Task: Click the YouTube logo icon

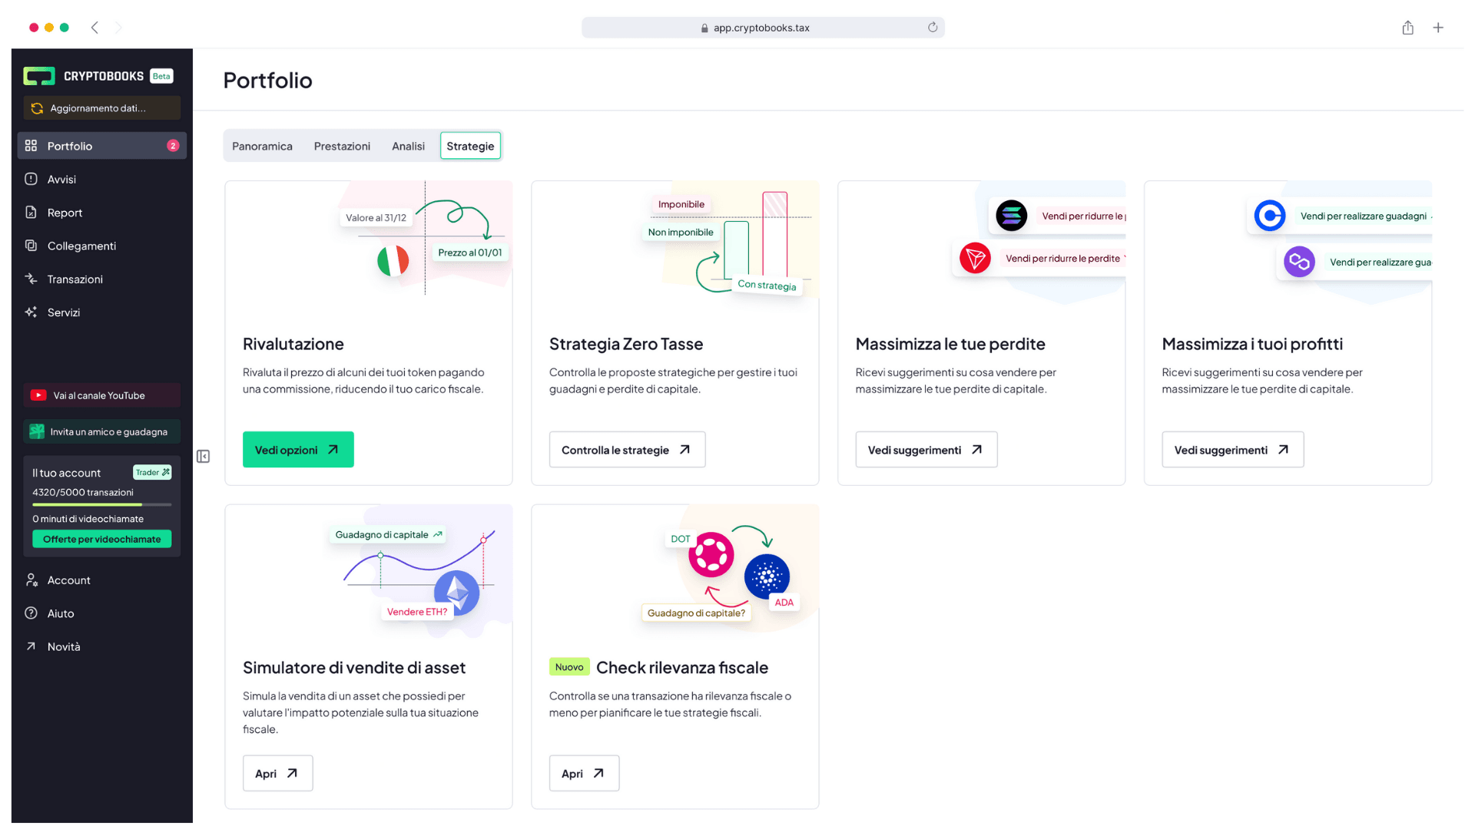Action: point(38,395)
